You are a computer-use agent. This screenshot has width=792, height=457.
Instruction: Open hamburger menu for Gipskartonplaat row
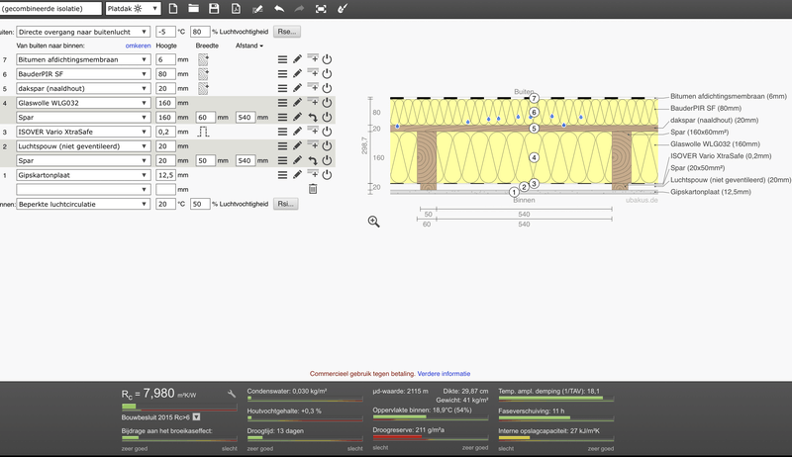pos(282,174)
